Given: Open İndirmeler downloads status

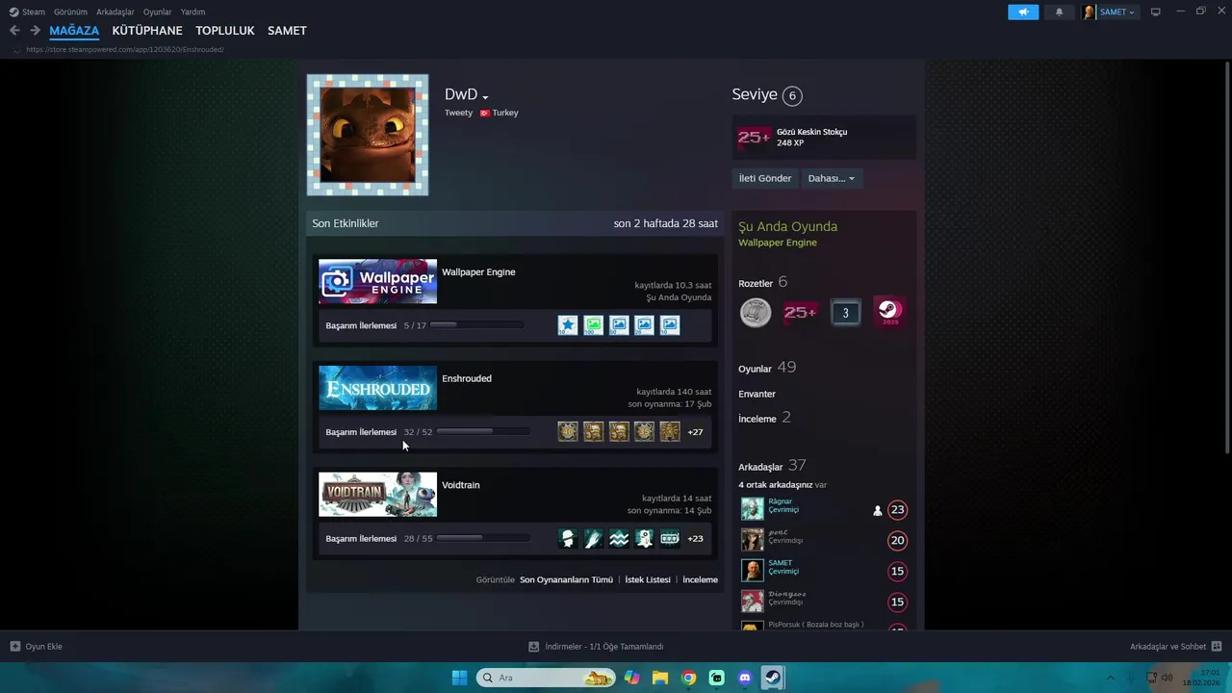Looking at the screenshot, I should click(x=596, y=647).
